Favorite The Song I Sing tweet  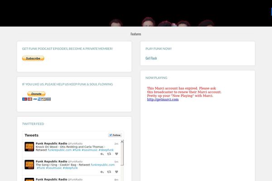[x=117, y=172]
